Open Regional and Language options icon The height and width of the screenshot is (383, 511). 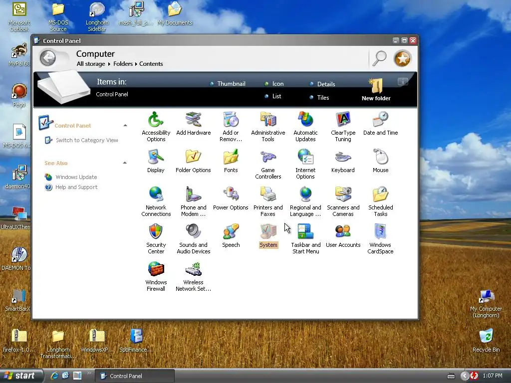(305, 201)
